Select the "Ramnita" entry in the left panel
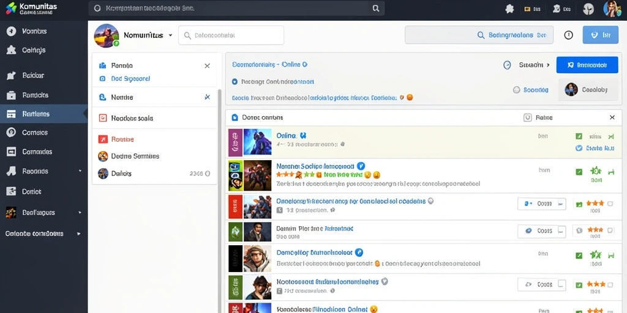 click(155, 65)
